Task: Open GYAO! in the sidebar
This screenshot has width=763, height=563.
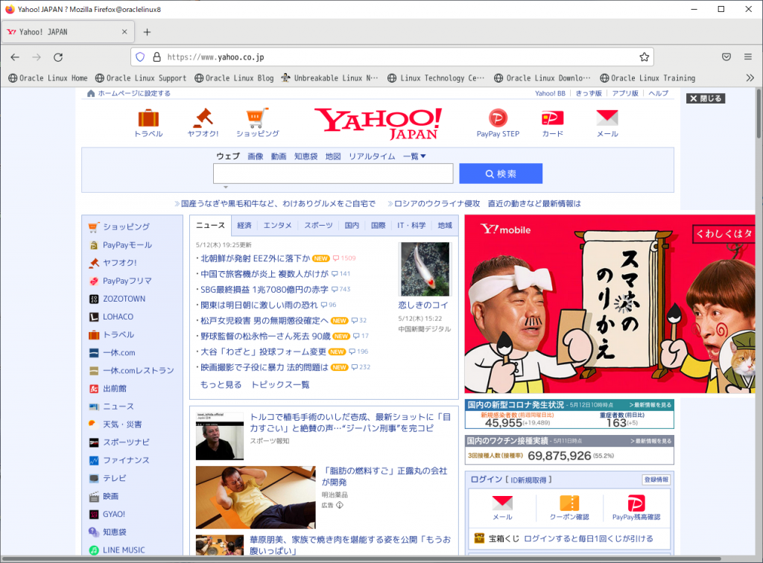Action: pos(114,515)
